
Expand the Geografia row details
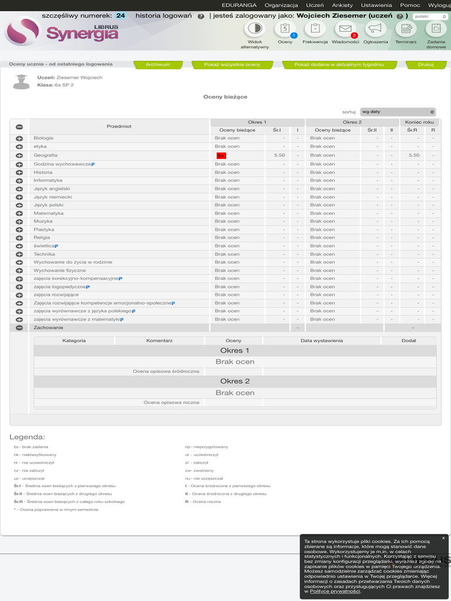pos(19,156)
